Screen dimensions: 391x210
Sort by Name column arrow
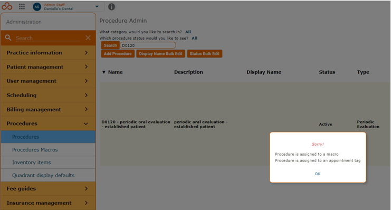tap(104, 72)
